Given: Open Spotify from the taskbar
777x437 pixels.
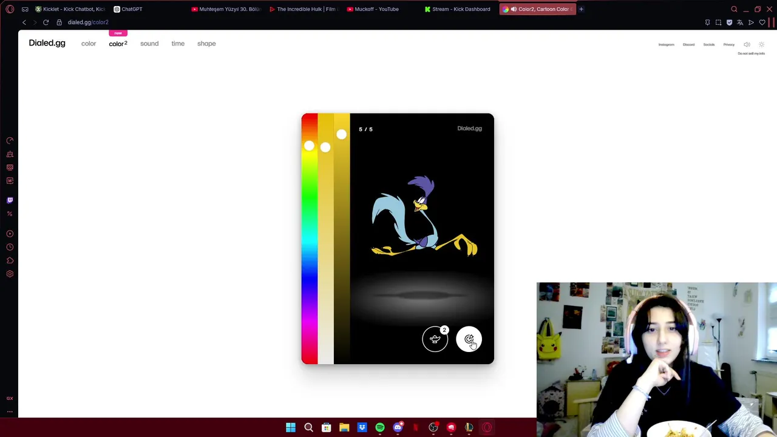Looking at the screenshot, I should tap(380, 428).
